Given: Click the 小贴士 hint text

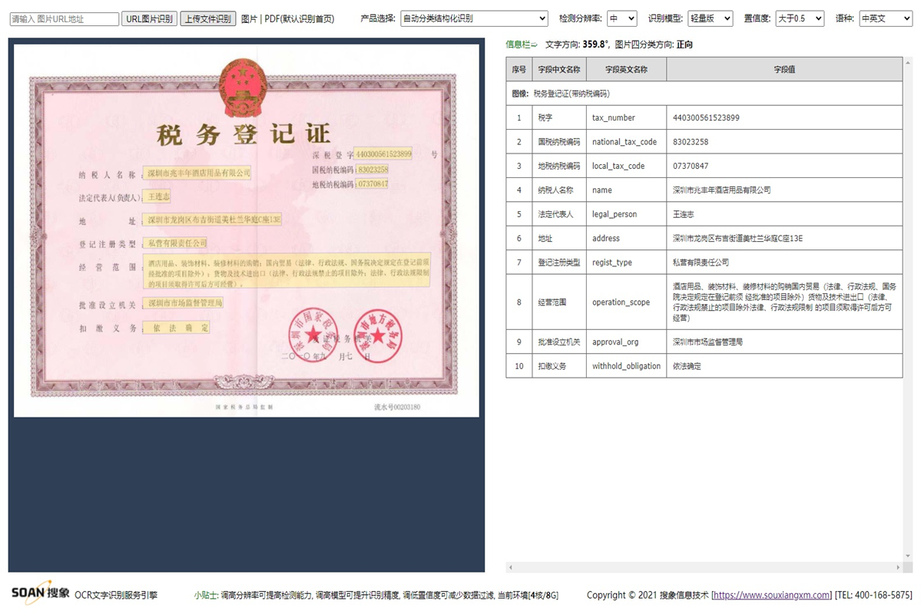Looking at the screenshot, I should pos(204,595).
